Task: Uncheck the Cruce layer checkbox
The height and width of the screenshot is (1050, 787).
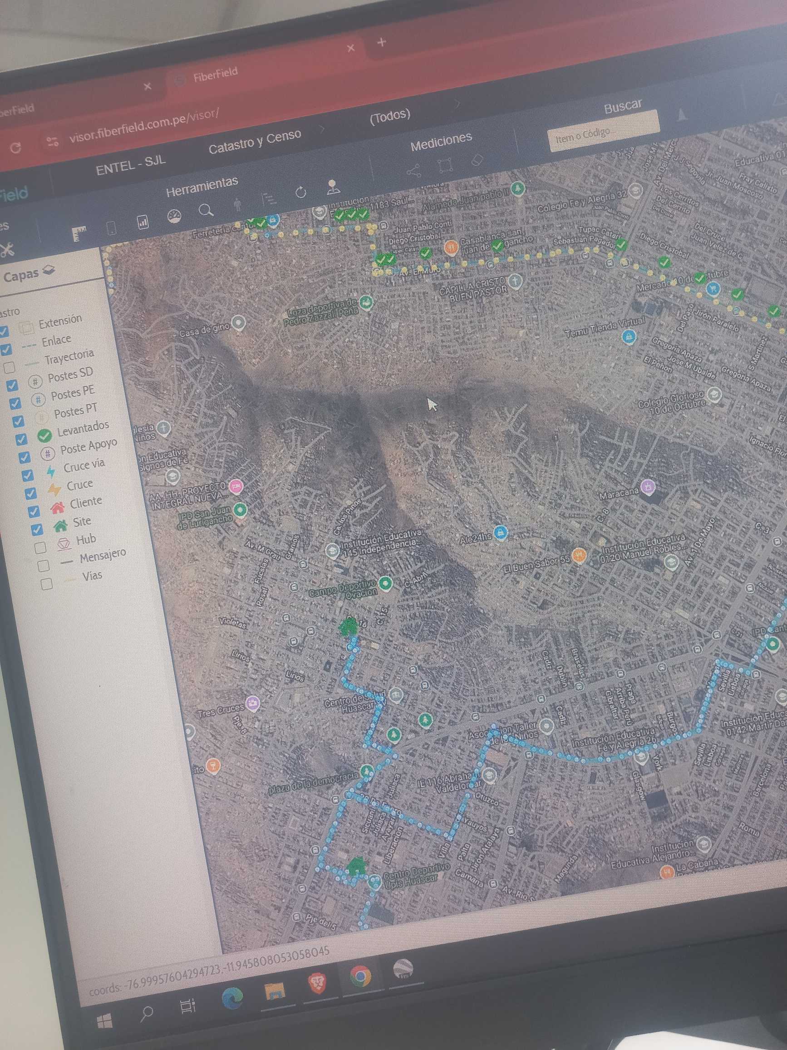Action: [x=30, y=493]
